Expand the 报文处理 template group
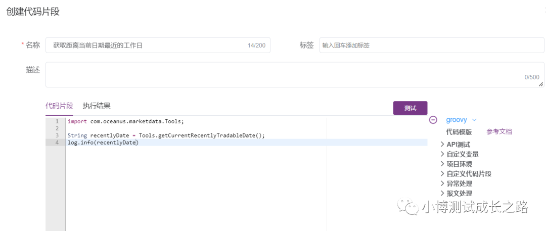Viewport: 546px width, 231px height. [457, 194]
